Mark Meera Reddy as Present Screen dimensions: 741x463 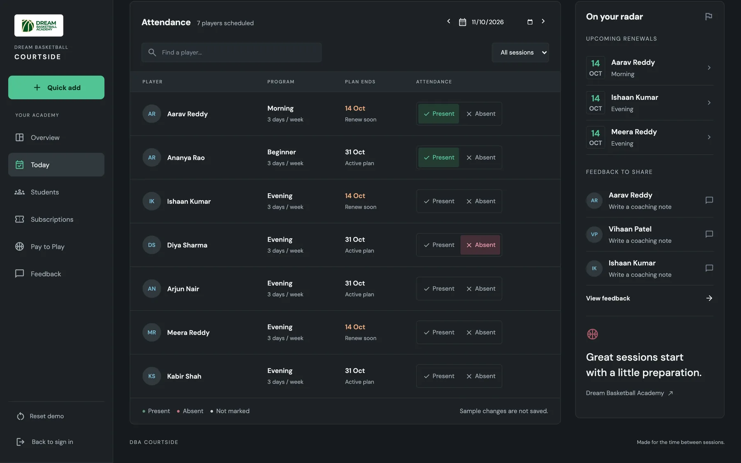coord(438,333)
